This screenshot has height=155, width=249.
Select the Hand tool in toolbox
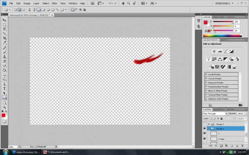4,103
